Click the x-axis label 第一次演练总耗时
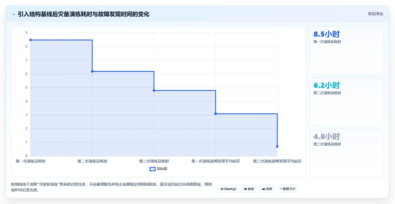395x204 pixels. (x=31, y=161)
